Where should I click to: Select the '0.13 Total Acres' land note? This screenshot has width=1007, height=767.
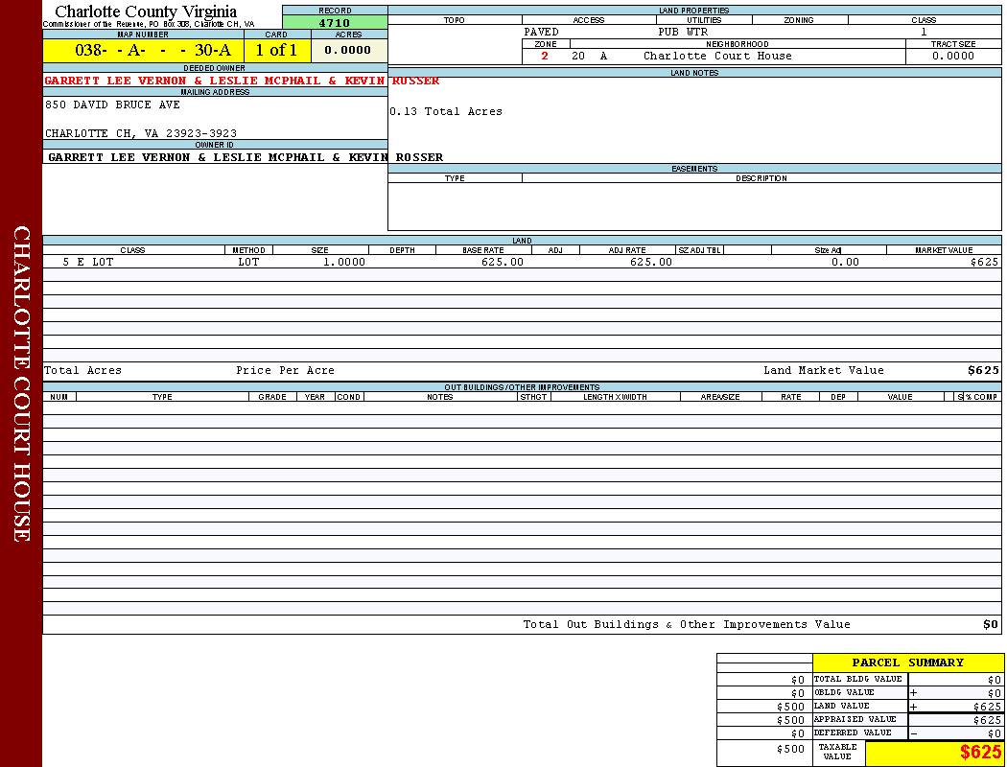[445, 111]
